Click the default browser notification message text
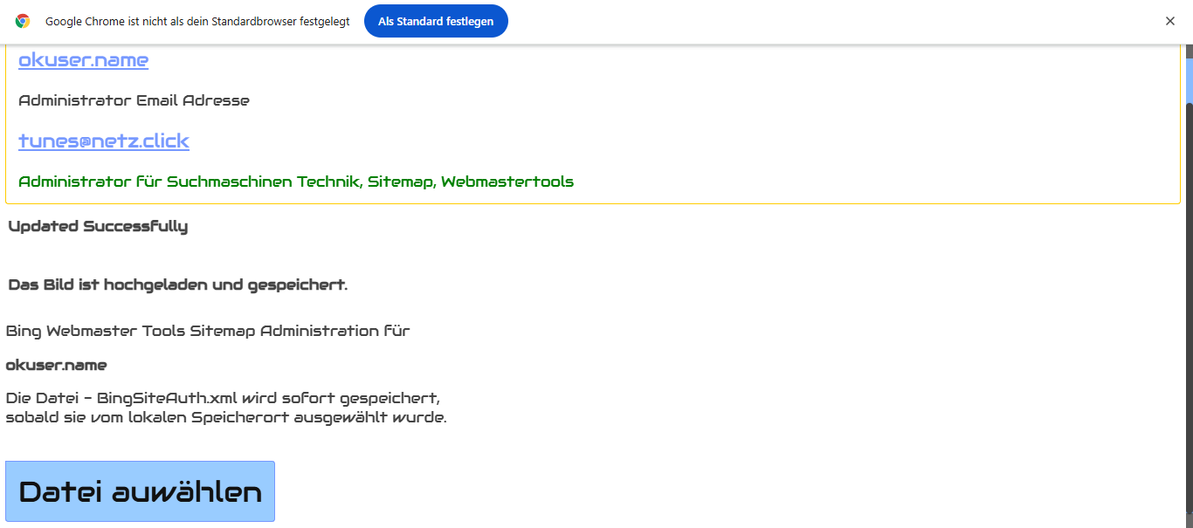Viewport: 1193px width, 528px height. [x=197, y=21]
